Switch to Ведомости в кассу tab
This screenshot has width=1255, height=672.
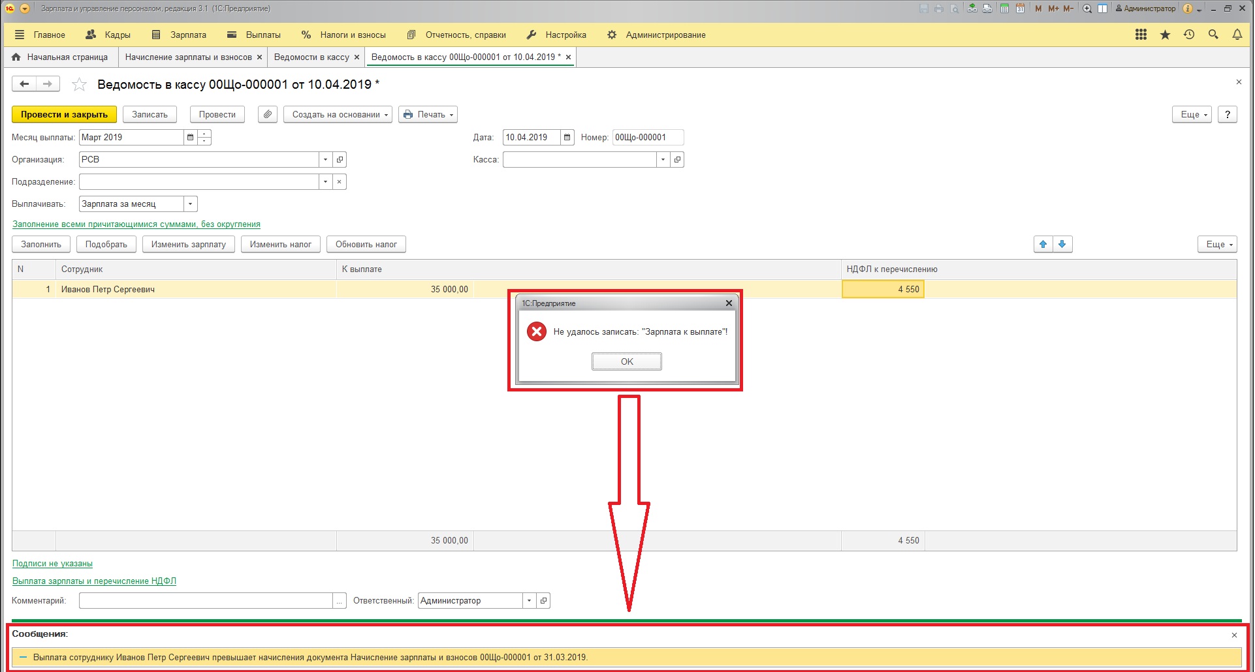[311, 57]
